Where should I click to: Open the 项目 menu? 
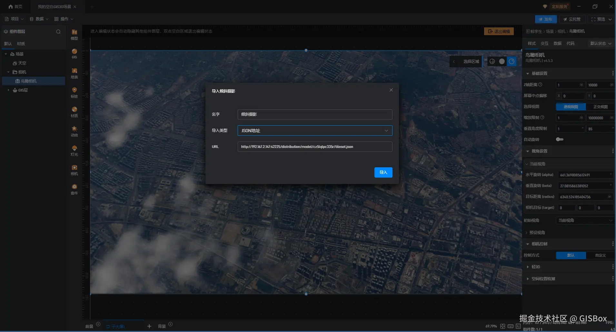14,19
